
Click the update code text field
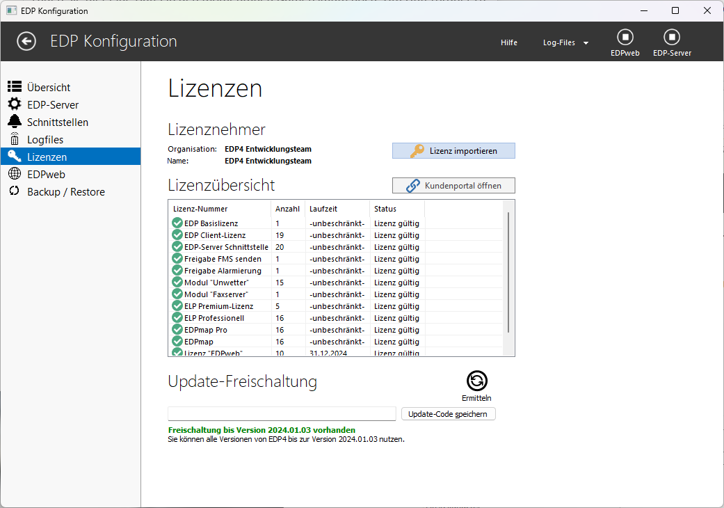[282, 414]
